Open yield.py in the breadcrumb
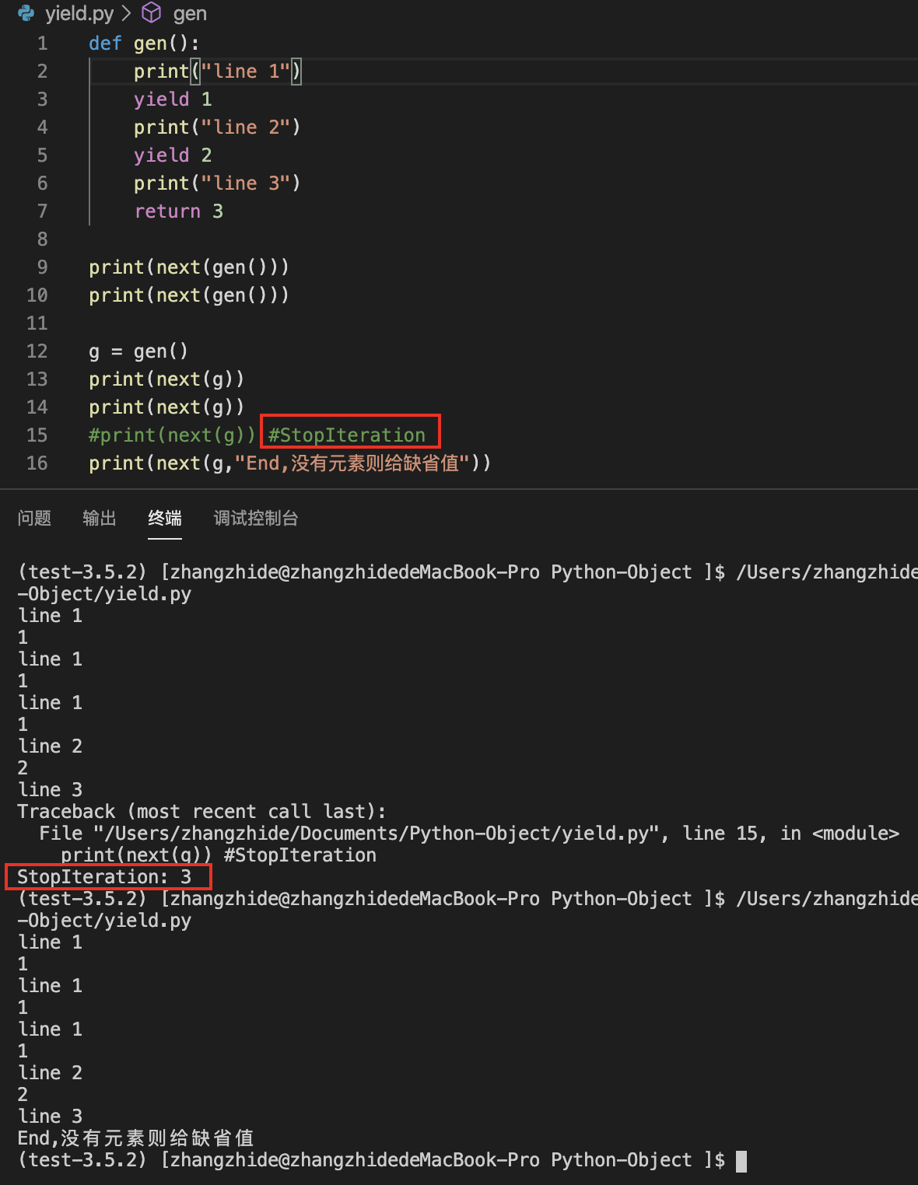The height and width of the screenshot is (1185, 918). pyautogui.click(x=79, y=13)
